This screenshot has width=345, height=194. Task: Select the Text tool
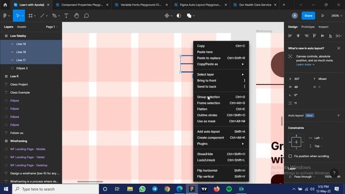pyautogui.click(x=66, y=16)
